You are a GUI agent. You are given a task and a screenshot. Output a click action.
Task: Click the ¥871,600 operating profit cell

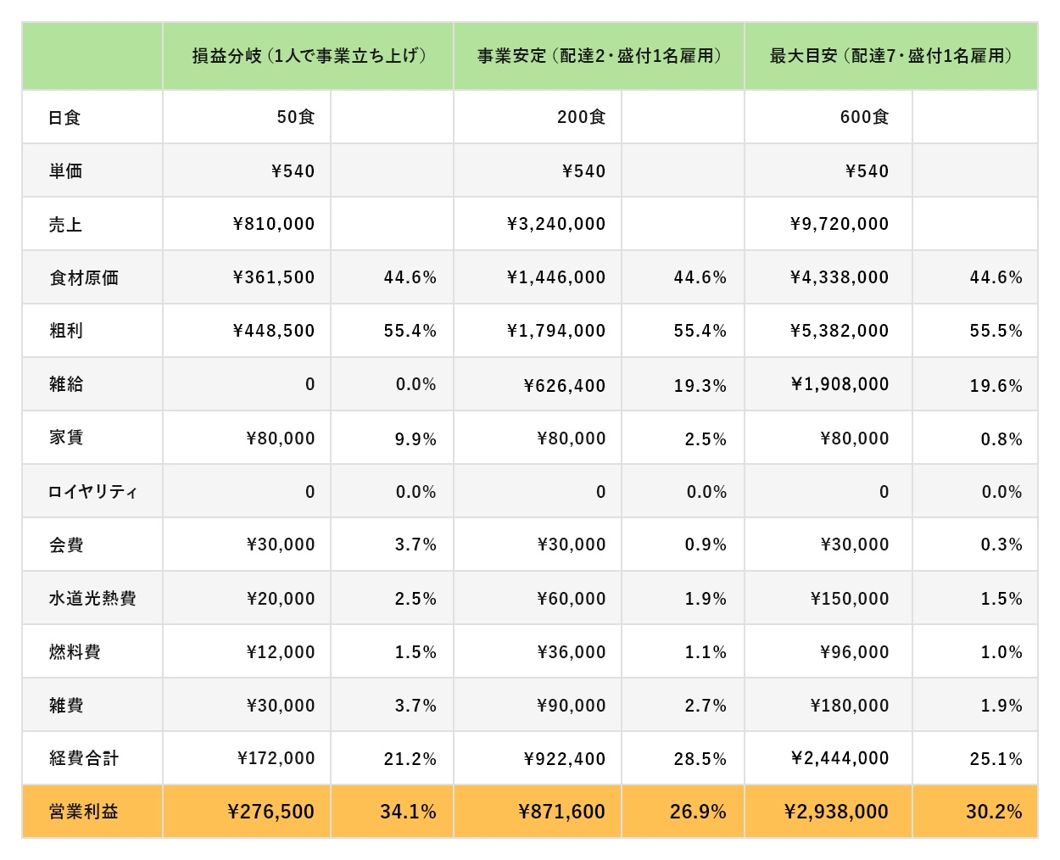point(562,812)
